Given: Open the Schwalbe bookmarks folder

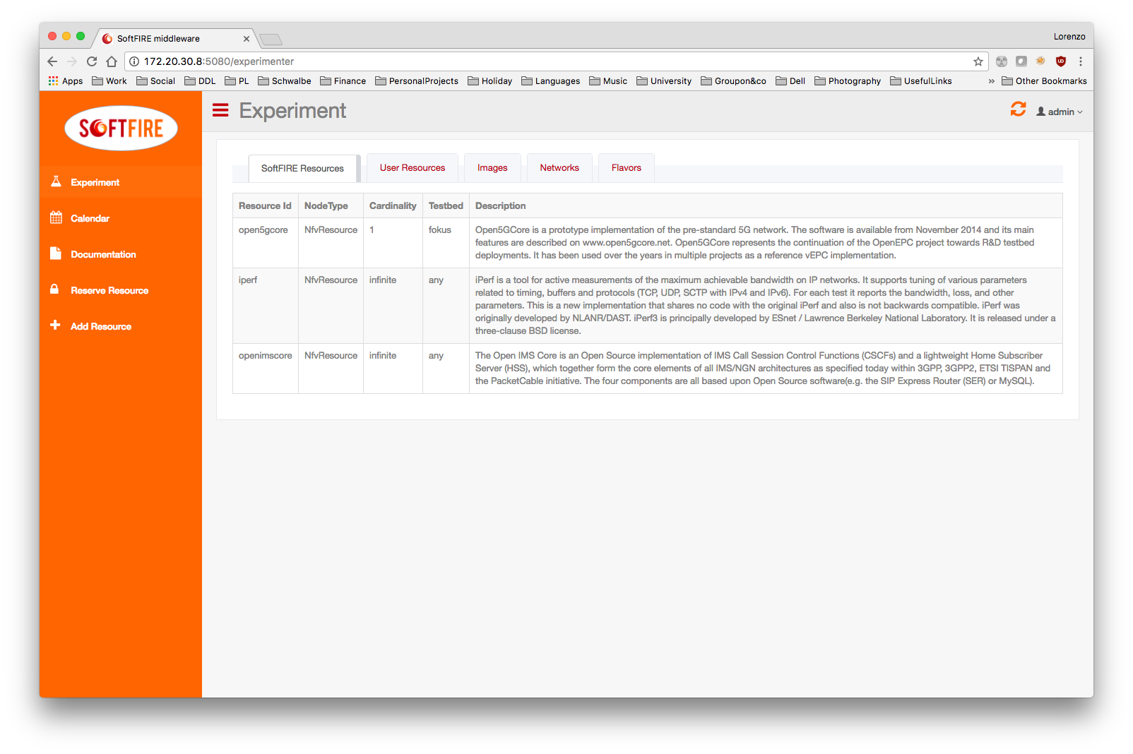Looking at the screenshot, I should (x=285, y=81).
